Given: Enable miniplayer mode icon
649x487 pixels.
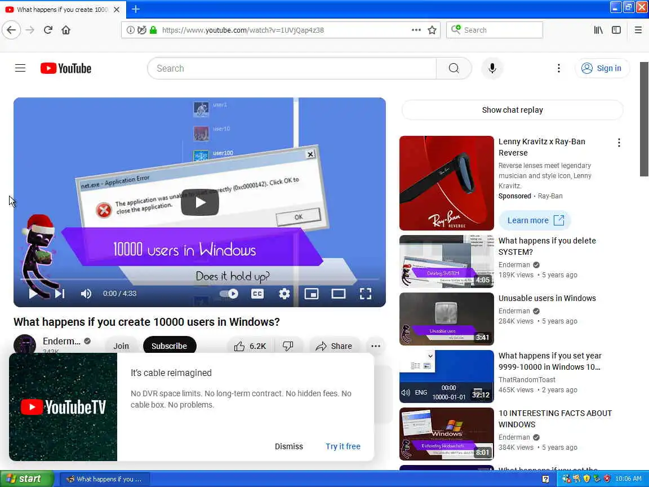Looking at the screenshot, I should click(311, 294).
